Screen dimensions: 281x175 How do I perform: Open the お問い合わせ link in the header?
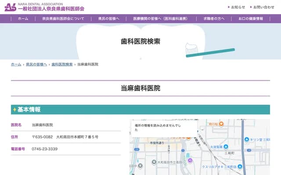point(263,7)
